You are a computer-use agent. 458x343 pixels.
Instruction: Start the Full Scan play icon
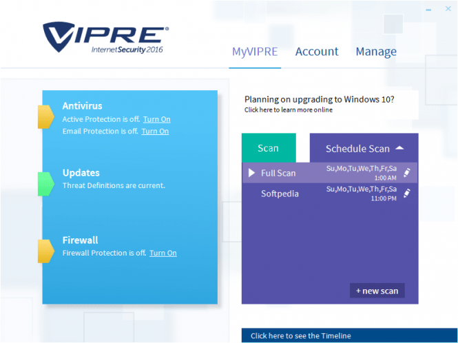point(251,173)
